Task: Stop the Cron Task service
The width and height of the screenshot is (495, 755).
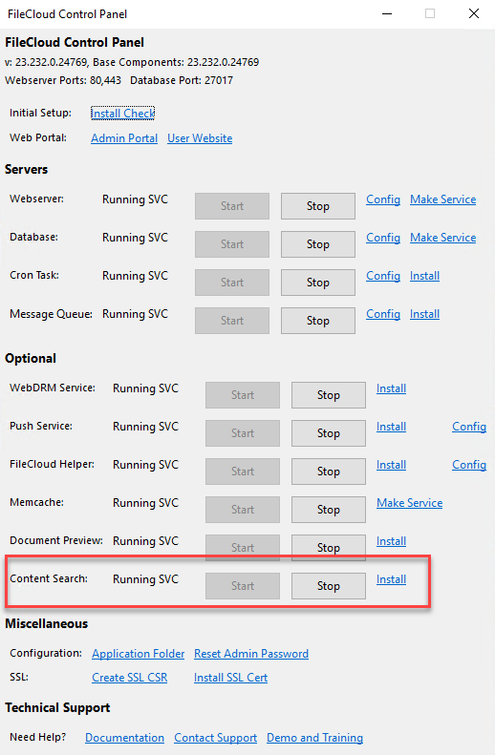Action: click(318, 283)
